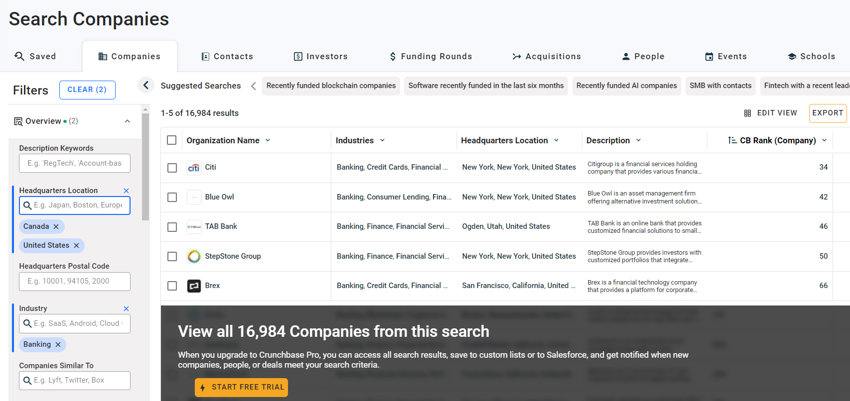Open the Events tab
The height and width of the screenshot is (401, 850).
pyautogui.click(x=725, y=56)
